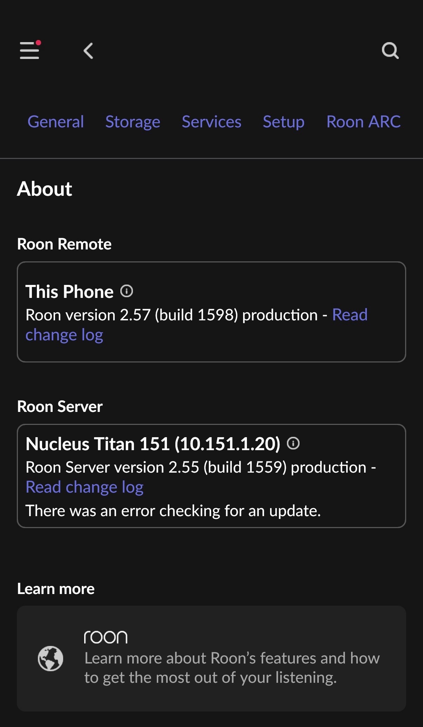Open the Storage tab
Screen dimensions: 423x727
(133, 122)
